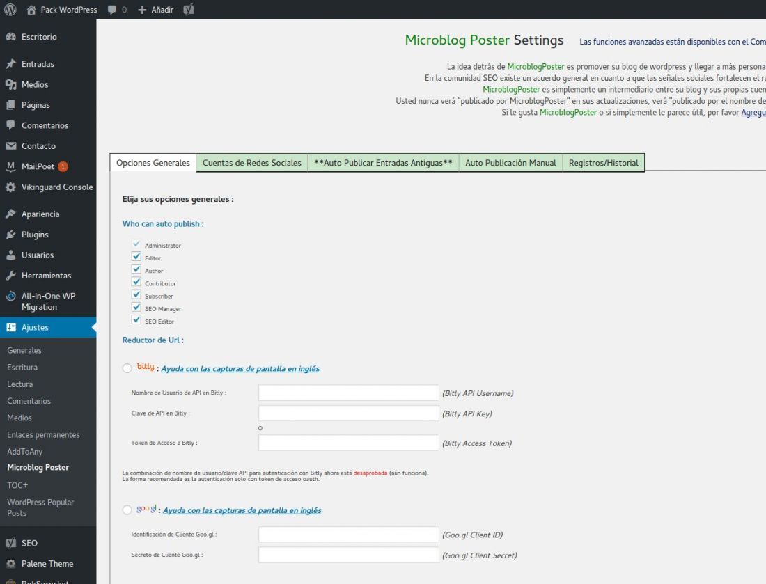Open the comments bubble icon in admin bar

[112, 10]
